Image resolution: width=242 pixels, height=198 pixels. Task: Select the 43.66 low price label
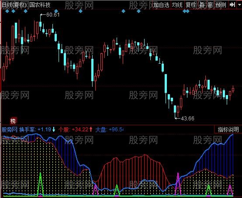pyautogui.click(x=187, y=119)
